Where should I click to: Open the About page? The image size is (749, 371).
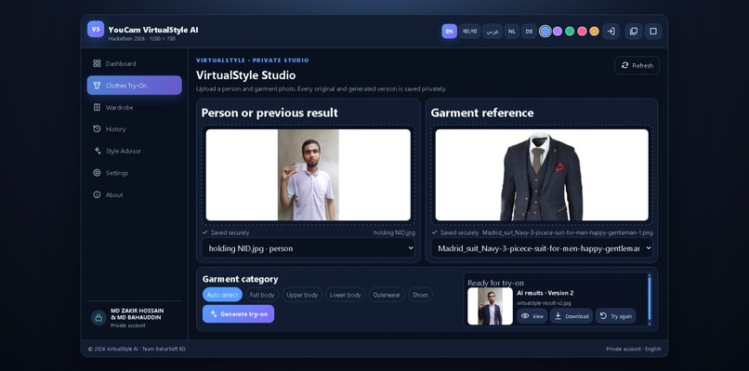pos(134,194)
